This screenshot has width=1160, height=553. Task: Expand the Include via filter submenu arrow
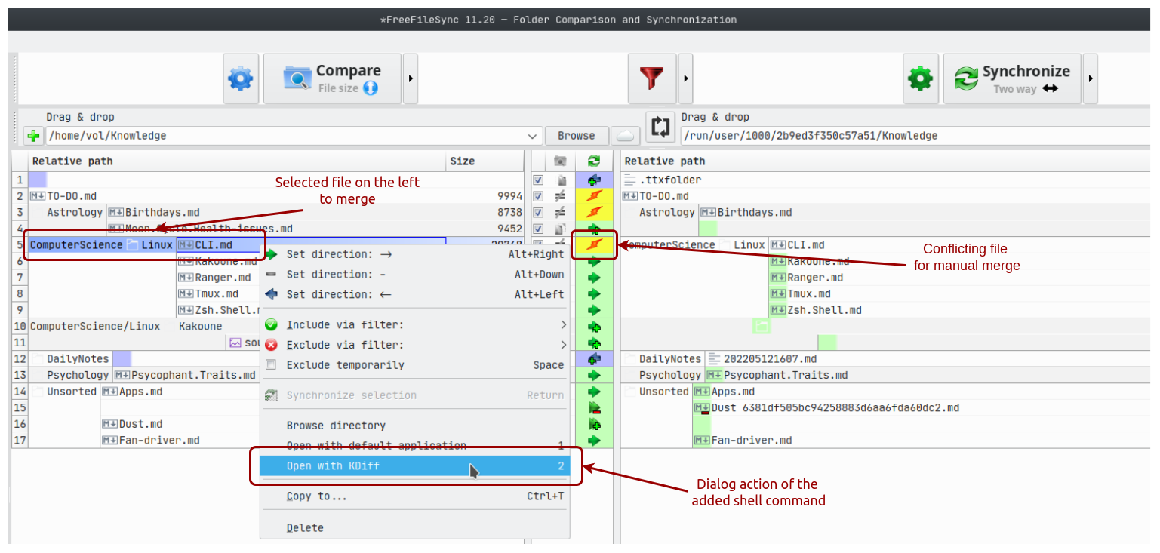(x=563, y=325)
